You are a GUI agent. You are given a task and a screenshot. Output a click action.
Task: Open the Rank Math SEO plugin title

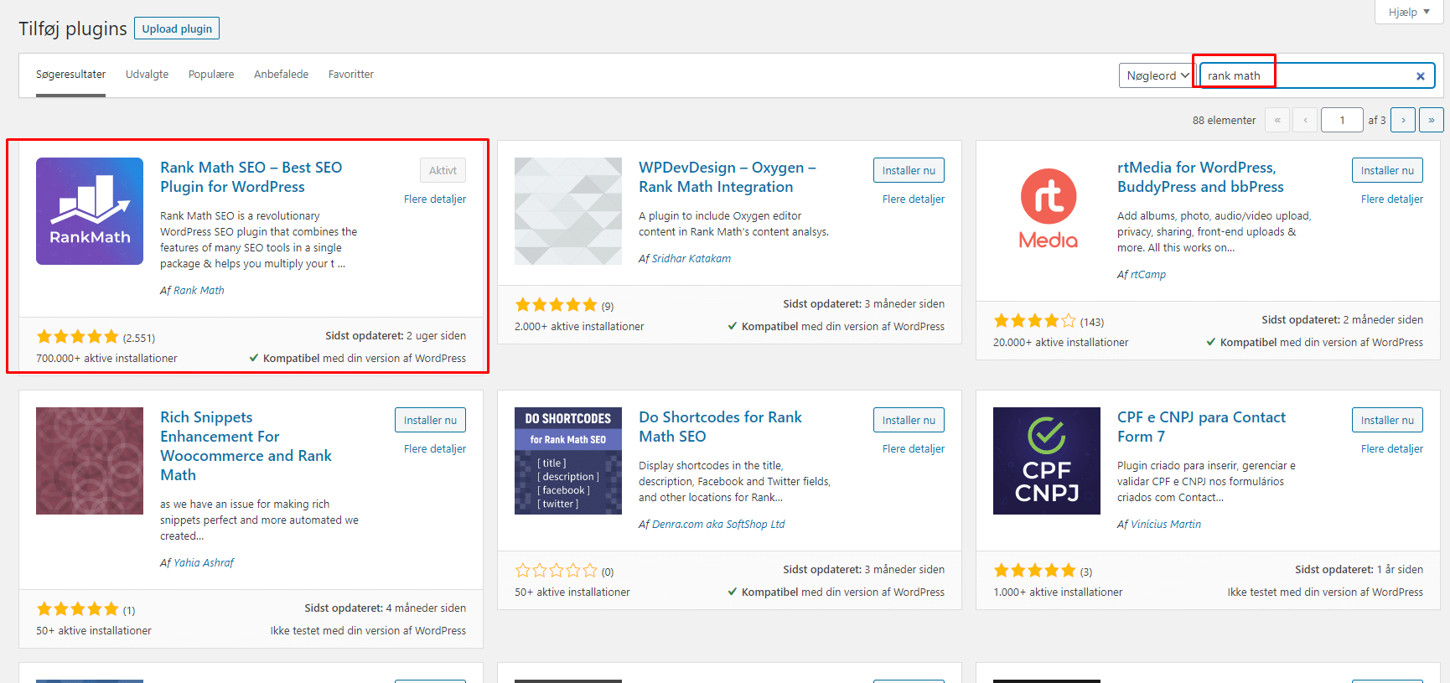click(x=251, y=177)
